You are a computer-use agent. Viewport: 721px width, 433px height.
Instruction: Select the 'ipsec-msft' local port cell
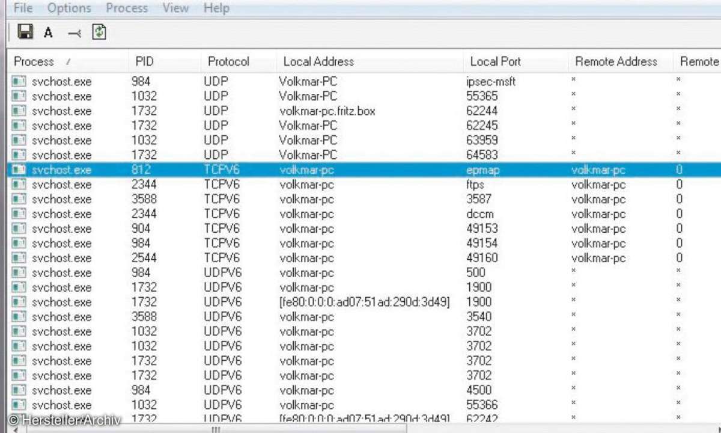(491, 81)
